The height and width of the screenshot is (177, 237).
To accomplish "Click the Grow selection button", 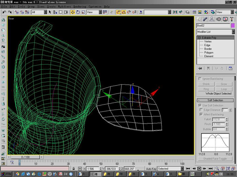I will click(x=224, y=84).
